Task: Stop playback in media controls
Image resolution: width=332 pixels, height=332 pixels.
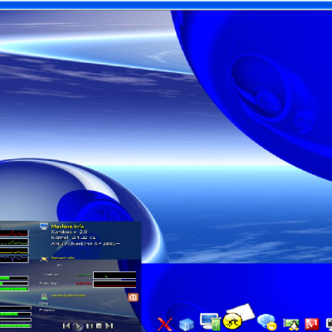Action: pos(100,326)
